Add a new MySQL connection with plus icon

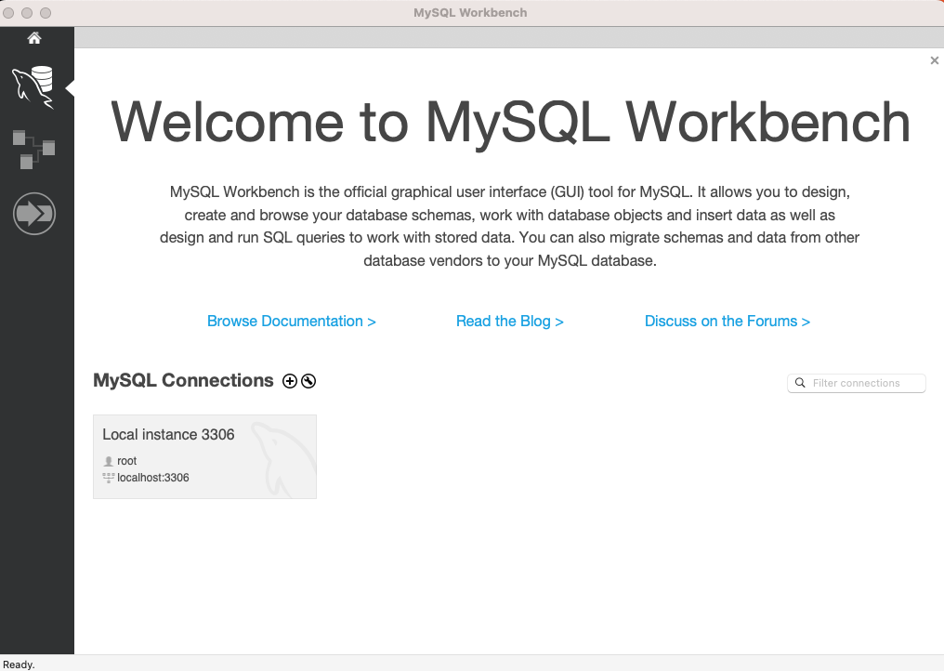tap(290, 381)
